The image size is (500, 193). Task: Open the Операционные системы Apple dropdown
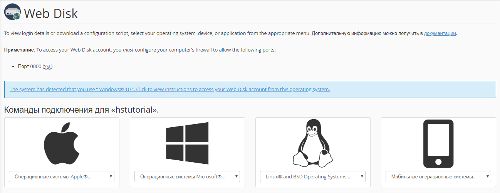point(62,176)
